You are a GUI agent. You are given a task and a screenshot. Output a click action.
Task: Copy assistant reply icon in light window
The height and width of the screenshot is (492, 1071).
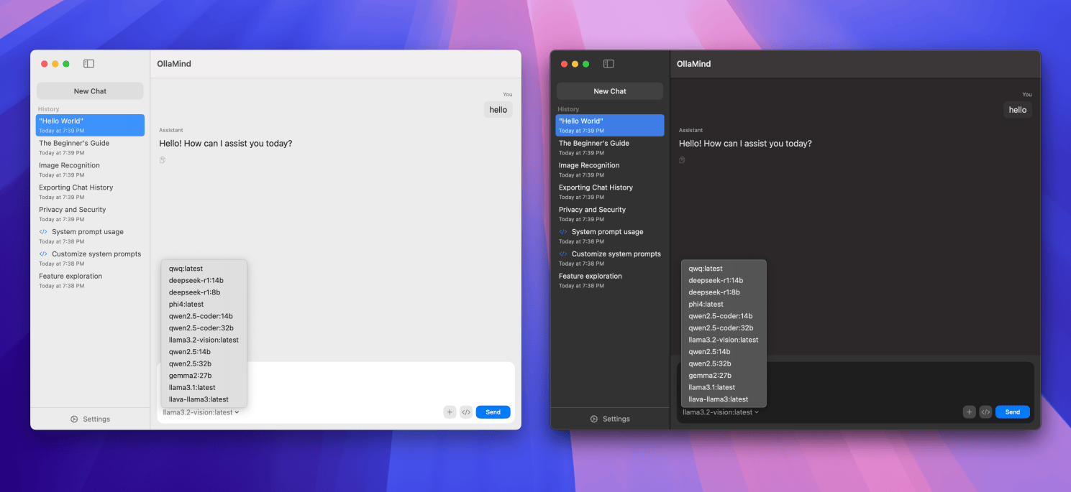click(163, 159)
